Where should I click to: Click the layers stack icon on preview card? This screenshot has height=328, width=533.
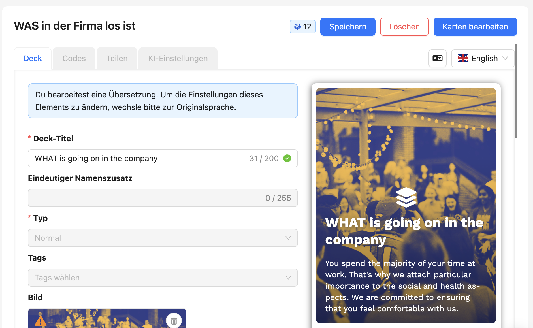coord(406,197)
